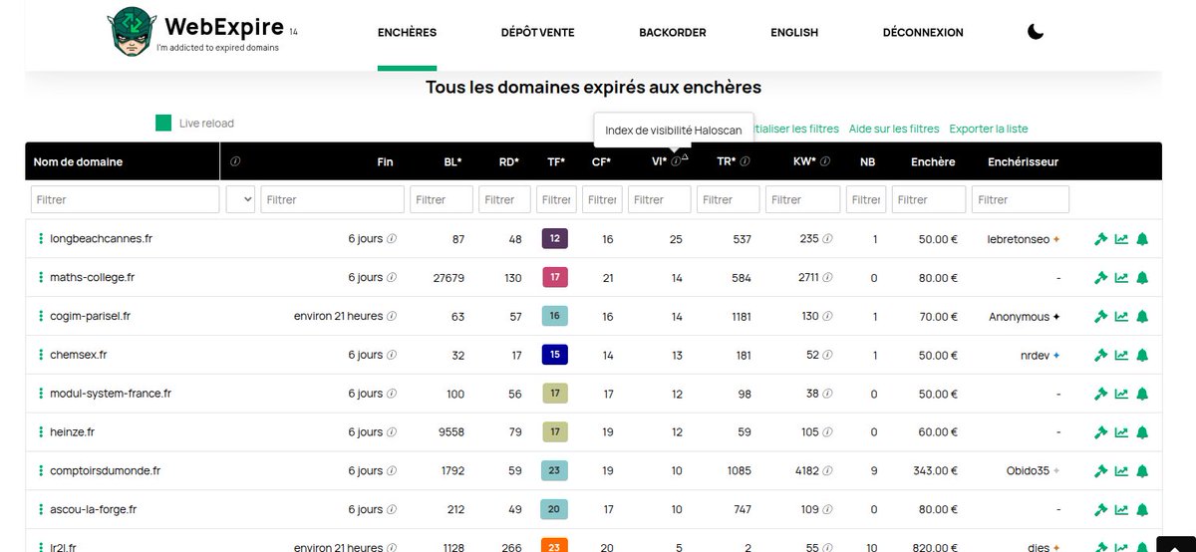
Task: Sort table by the RD* column header
Action: point(508,161)
